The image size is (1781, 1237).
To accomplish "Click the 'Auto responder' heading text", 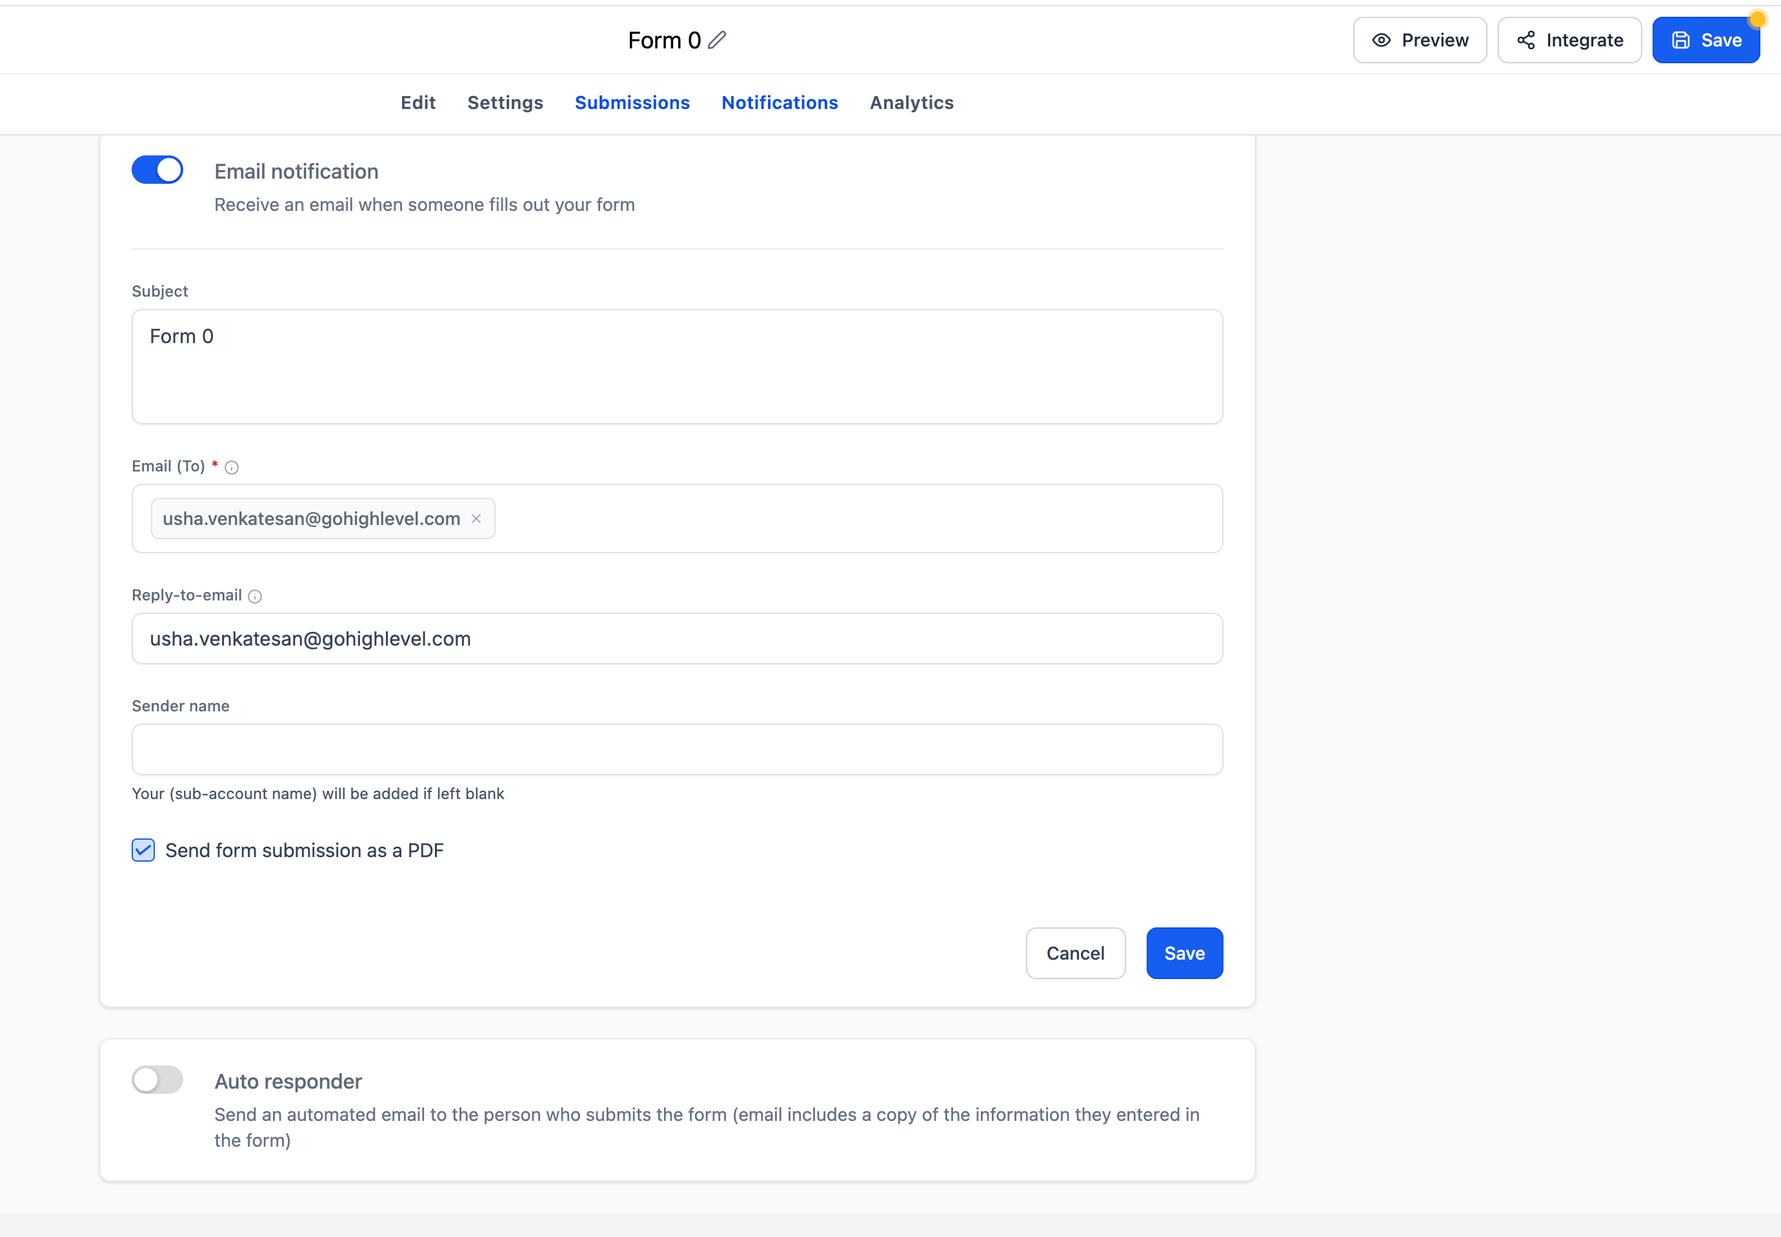I will pyautogui.click(x=288, y=1081).
